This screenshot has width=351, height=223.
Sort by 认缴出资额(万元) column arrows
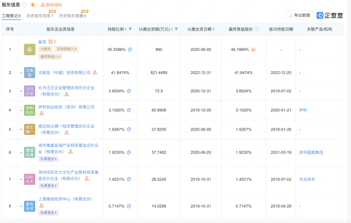point(172,30)
